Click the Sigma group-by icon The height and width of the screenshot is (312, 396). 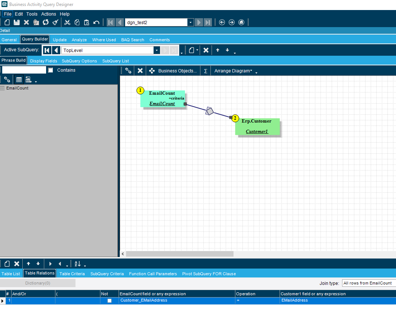pyautogui.click(x=206, y=71)
